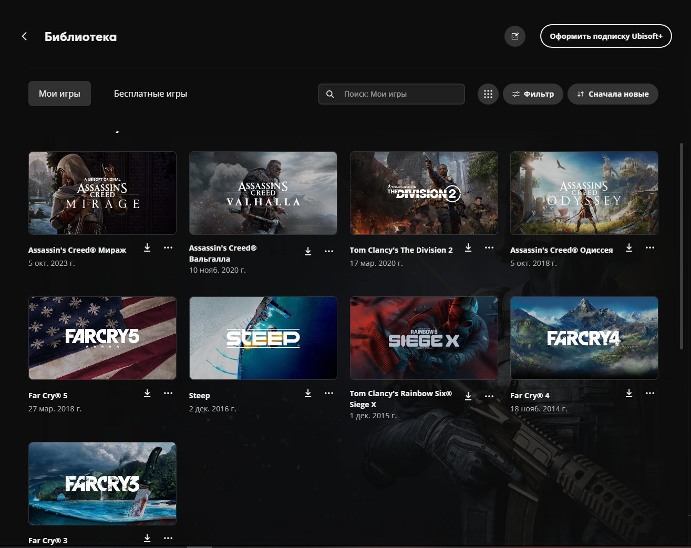Switch to the Бесплатные игры tab
Viewport: 691px width, 548px height.
[x=151, y=94]
